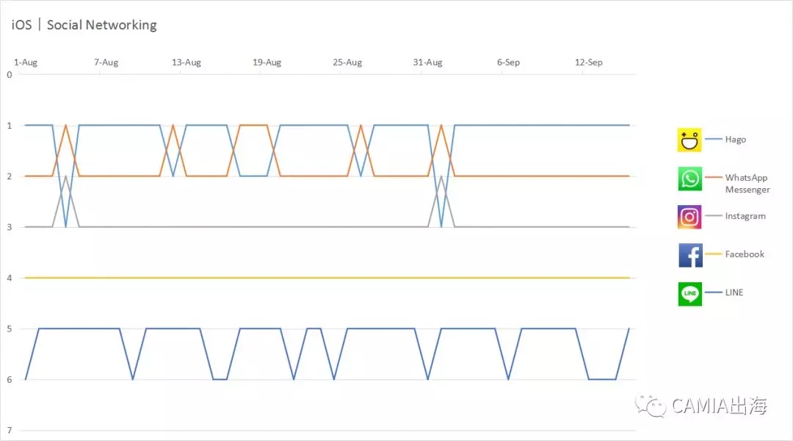793x441 pixels.
Task: Click the WhatsApp Messenger icon
Action: 689,179
